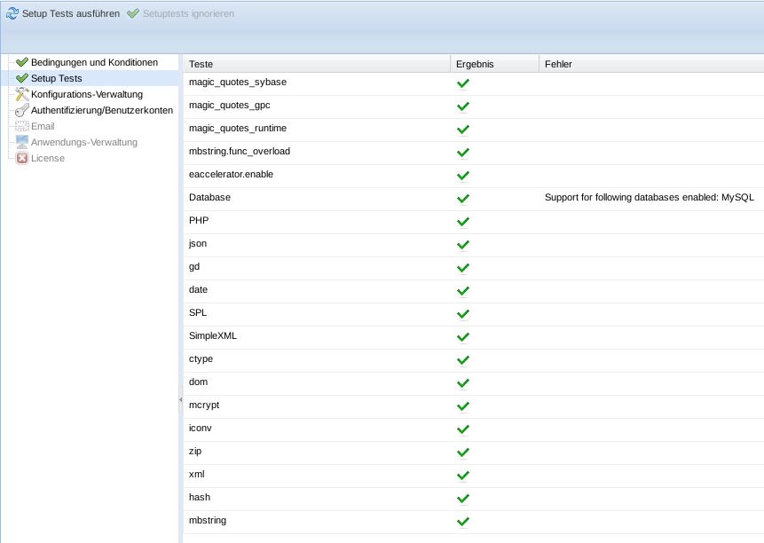Open Anwendungs-Verwaltung in sidebar

pyautogui.click(x=84, y=142)
